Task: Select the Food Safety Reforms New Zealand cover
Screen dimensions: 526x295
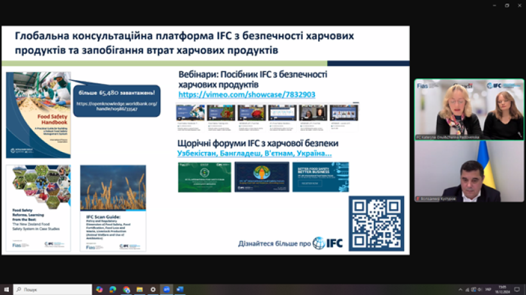Action: [x=38, y=208]
